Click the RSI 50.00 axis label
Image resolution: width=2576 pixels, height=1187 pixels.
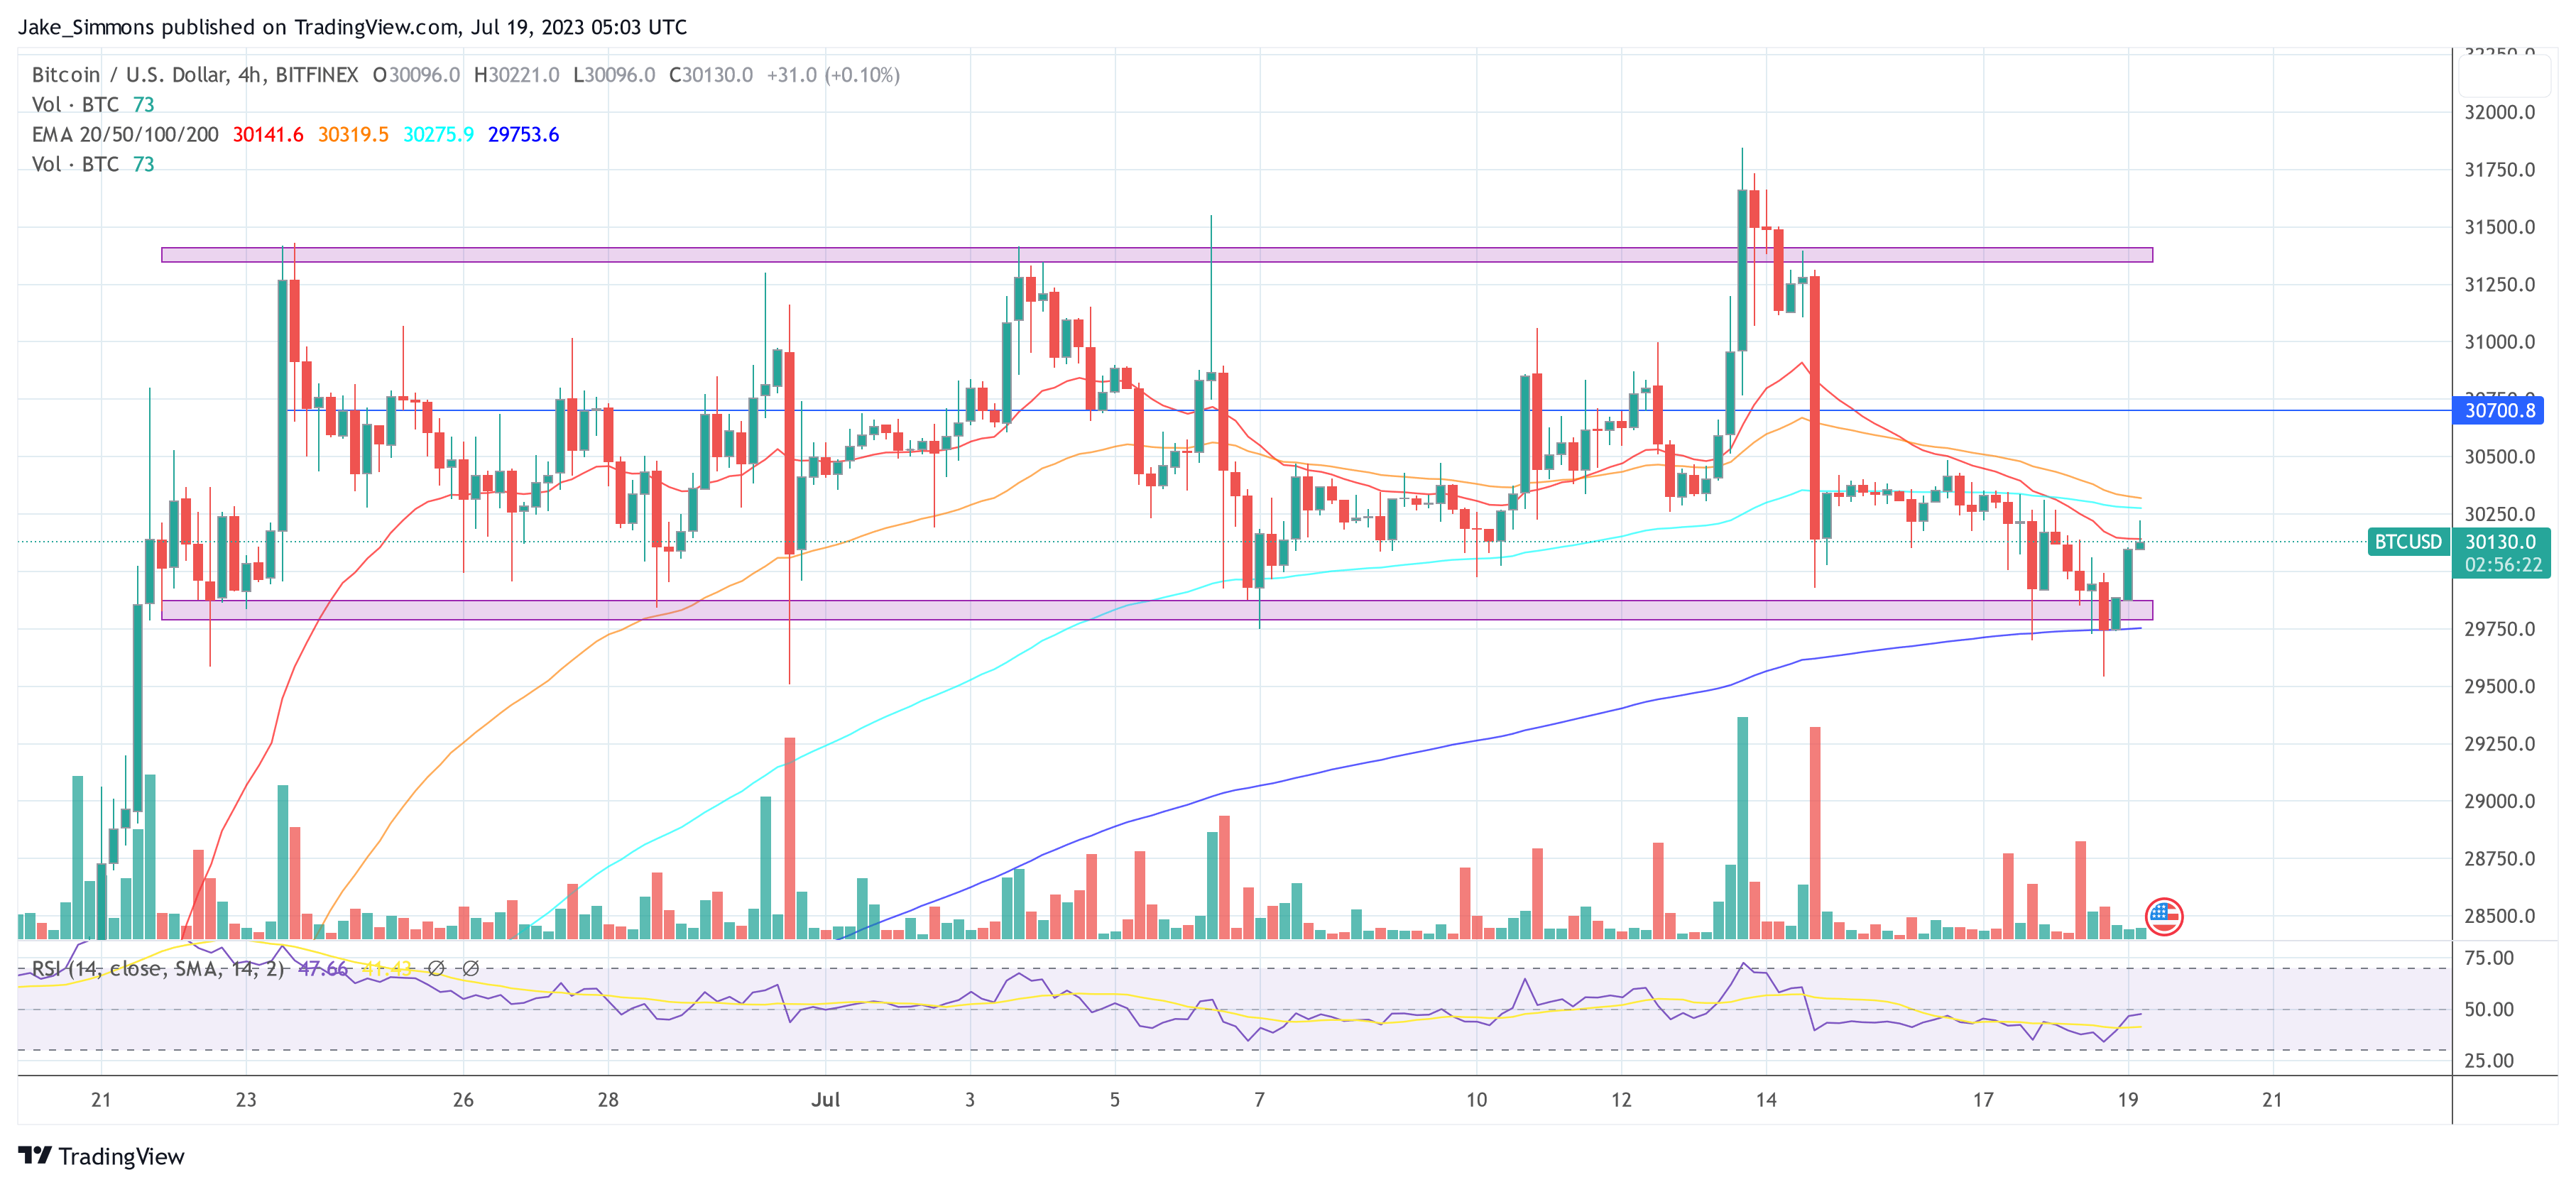click(2488, 1009)
